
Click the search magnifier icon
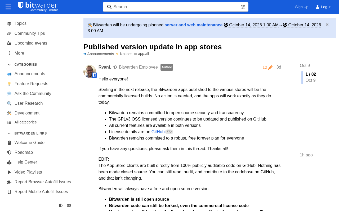point(109,7)
